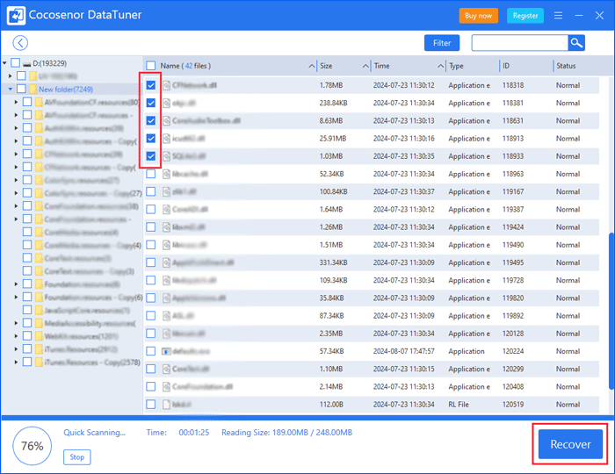The image size is (615, 474).
Task: Uncheck the 238.84KB file checkbox
Action: (150, 103)
